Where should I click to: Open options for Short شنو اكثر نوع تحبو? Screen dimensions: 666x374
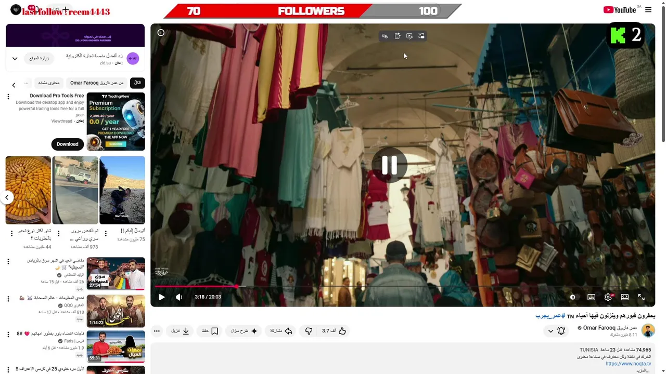pyautogui.click(x=11, y=233)
